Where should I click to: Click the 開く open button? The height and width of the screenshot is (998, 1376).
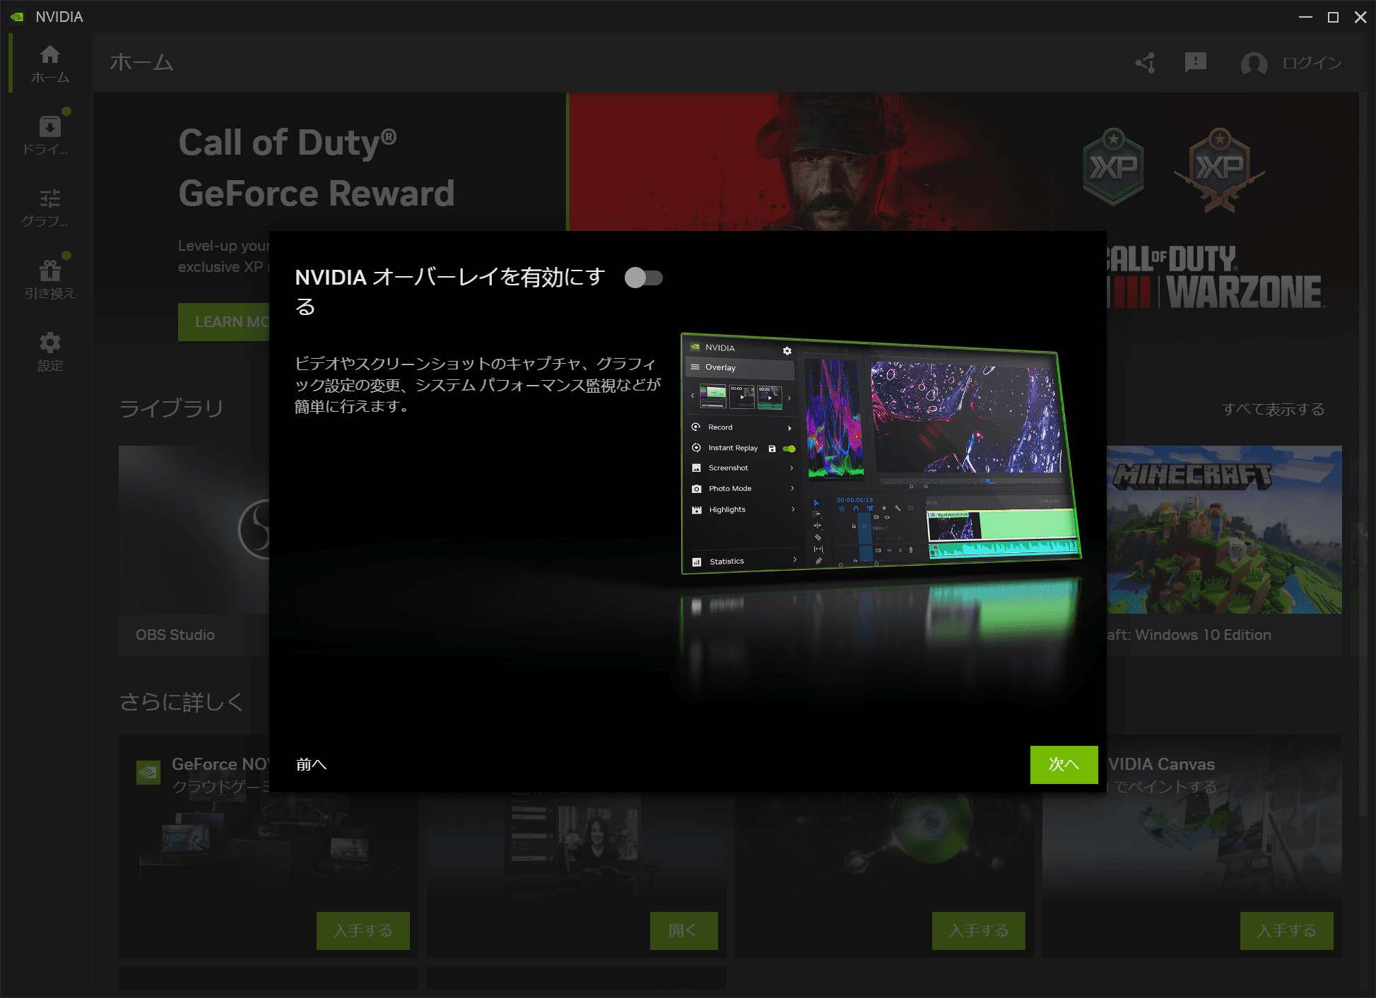(683, 930)
